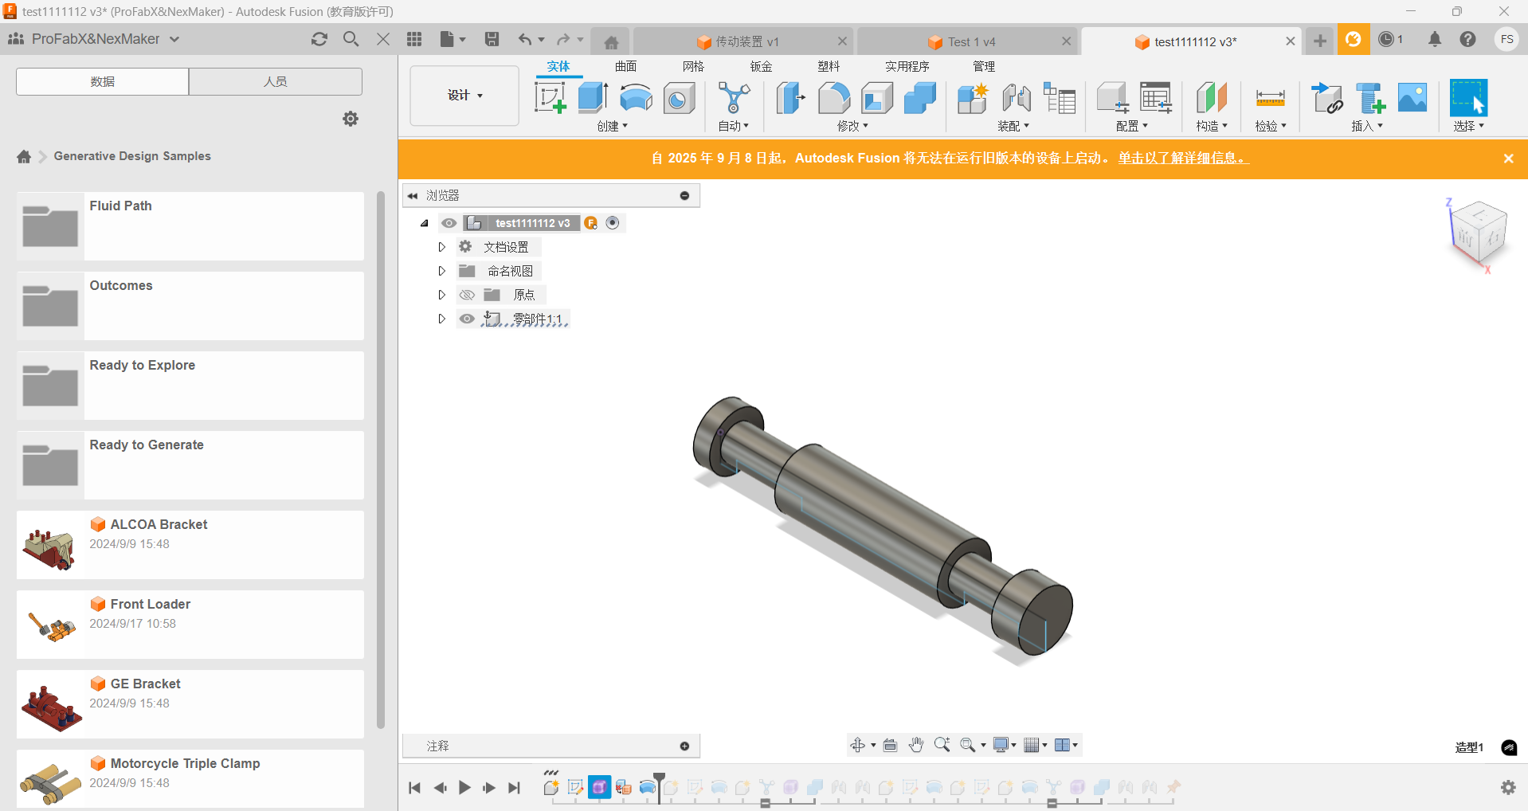Click the timeline playhead marker
The height and width of the screenshot is (811, 1528).
(659, 778)
